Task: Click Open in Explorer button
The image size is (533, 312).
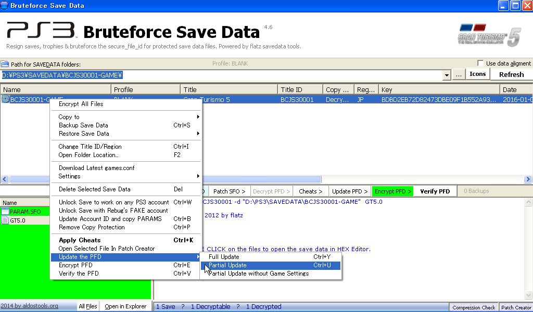Action: [125, 306]
